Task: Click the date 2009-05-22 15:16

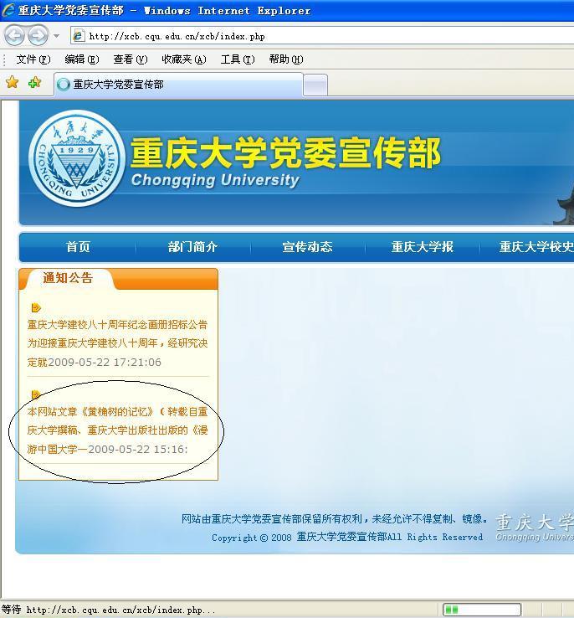Action: 138,450
